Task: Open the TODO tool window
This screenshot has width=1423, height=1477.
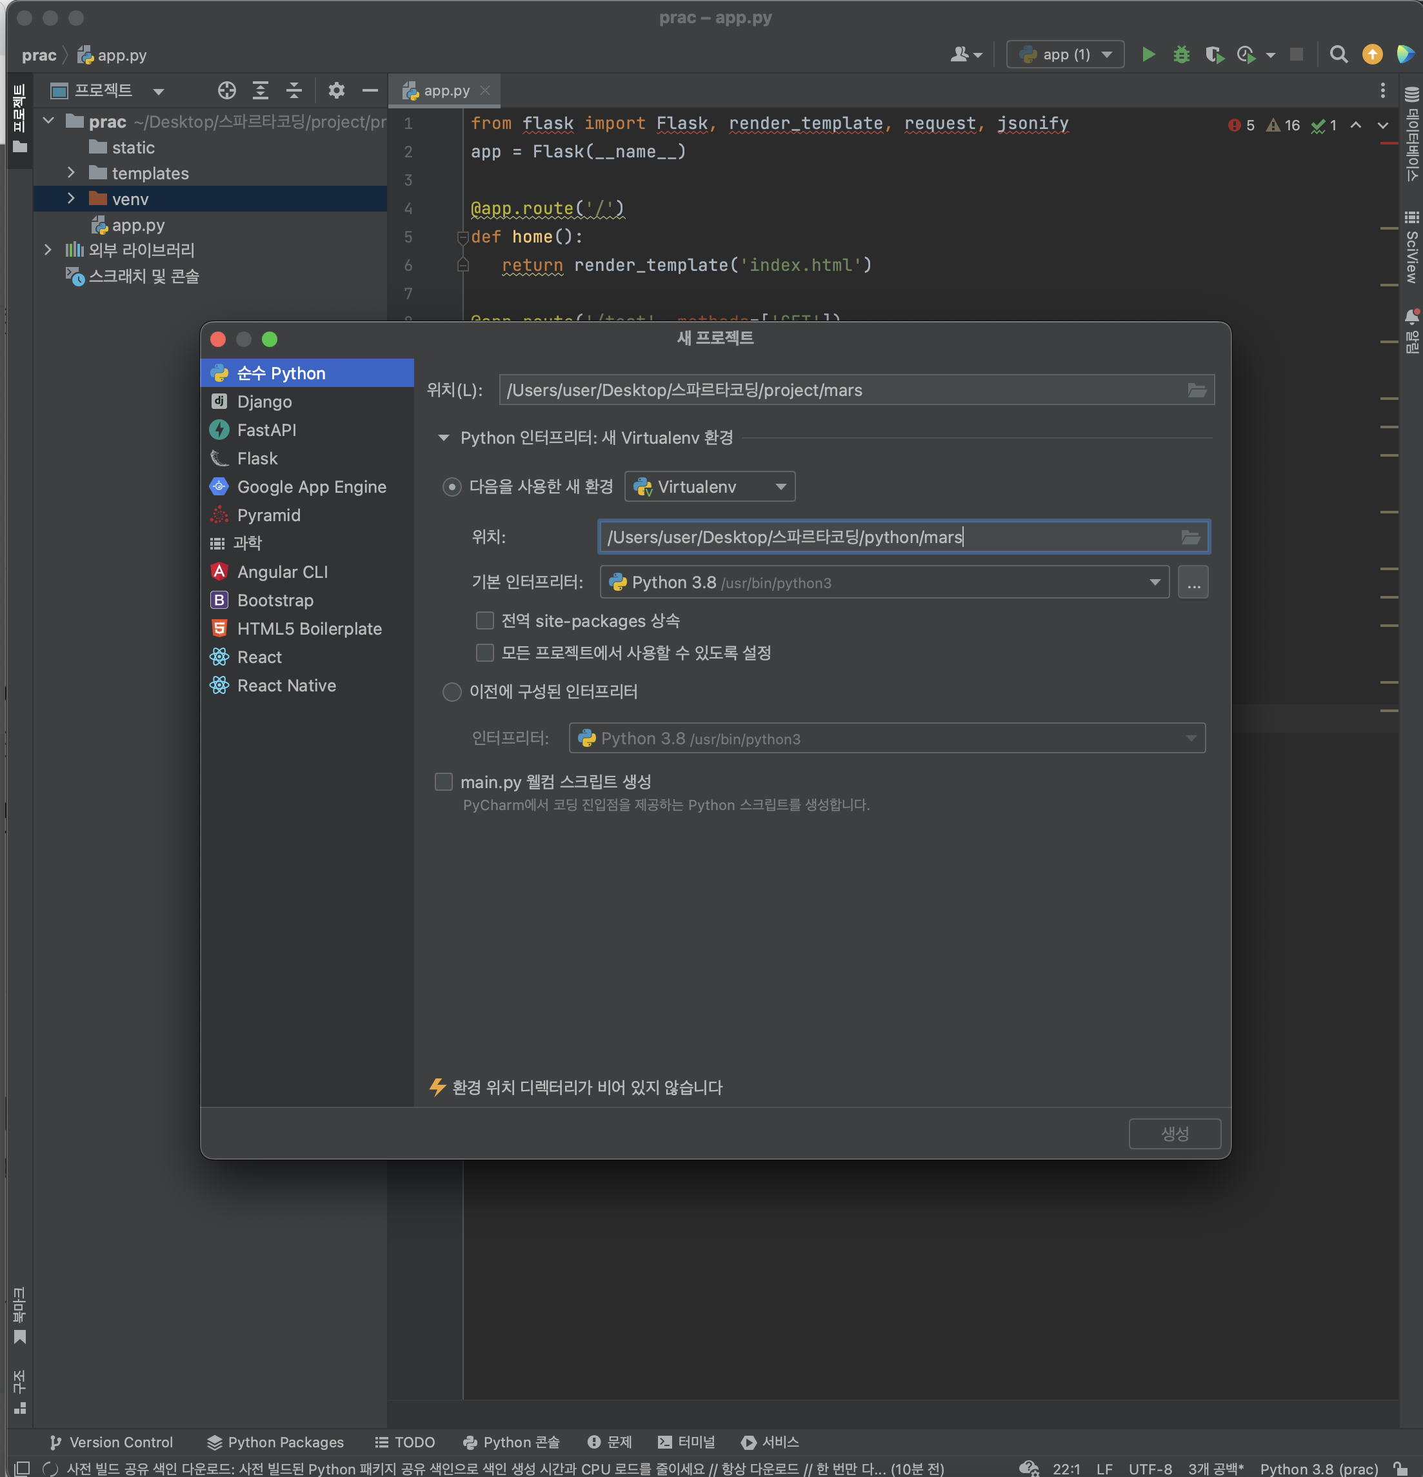Action: click(404, 1442)
